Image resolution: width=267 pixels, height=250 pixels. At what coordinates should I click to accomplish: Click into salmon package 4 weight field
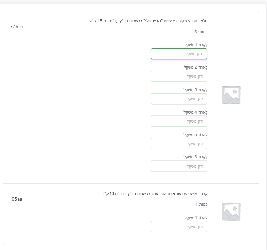[x=179, y=121]
